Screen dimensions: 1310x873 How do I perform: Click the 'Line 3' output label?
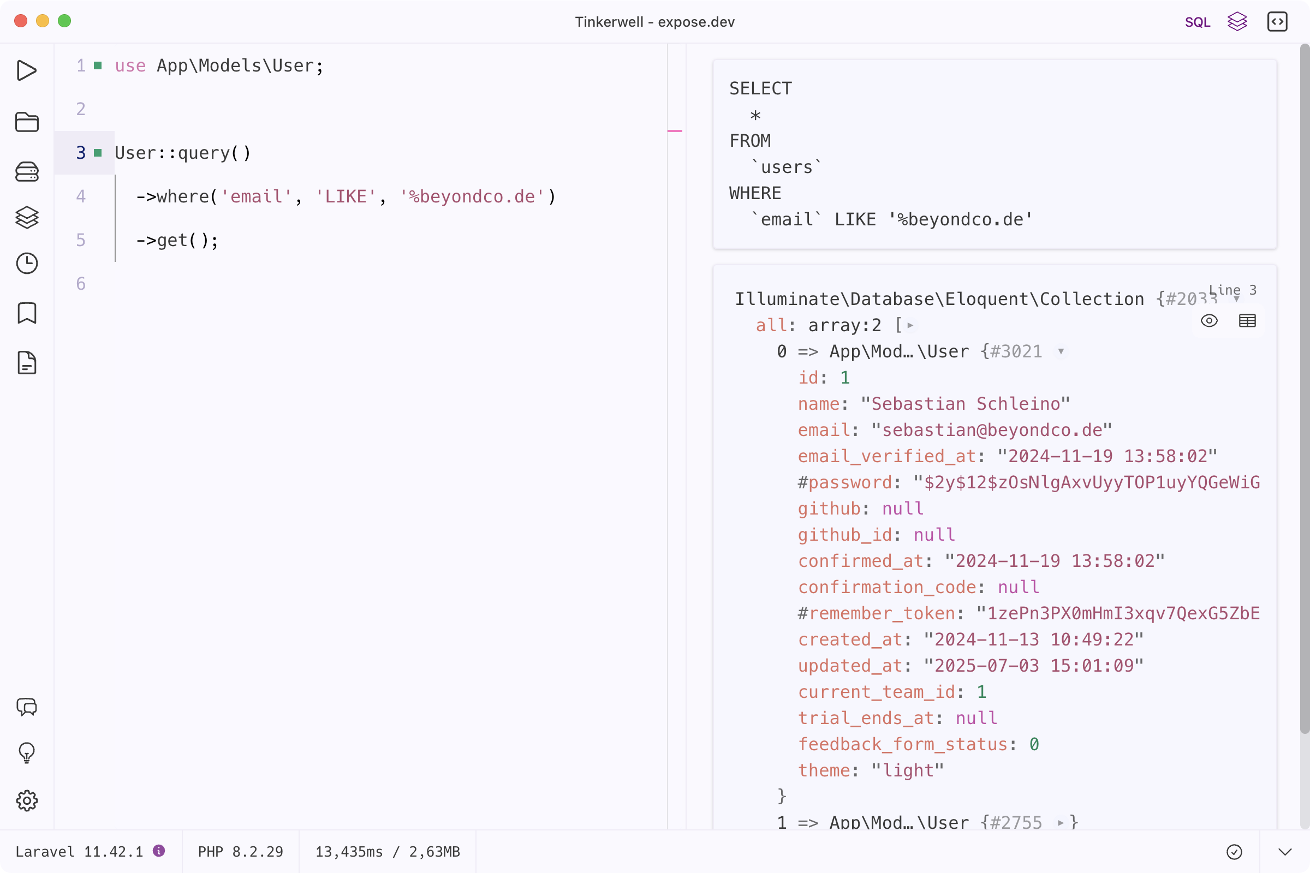tap(1232, 290)
